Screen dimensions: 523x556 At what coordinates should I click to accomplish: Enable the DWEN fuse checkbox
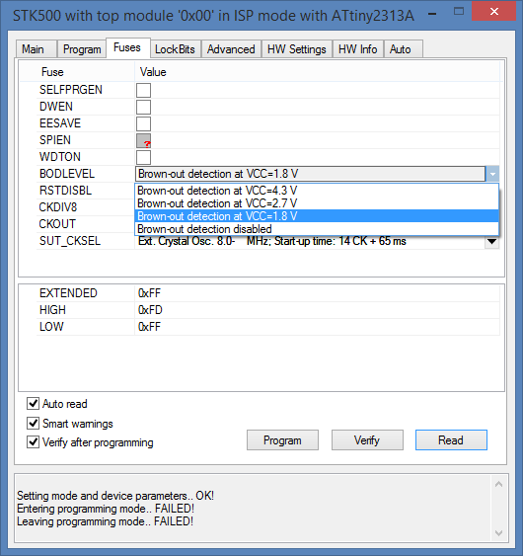point(143,107)
